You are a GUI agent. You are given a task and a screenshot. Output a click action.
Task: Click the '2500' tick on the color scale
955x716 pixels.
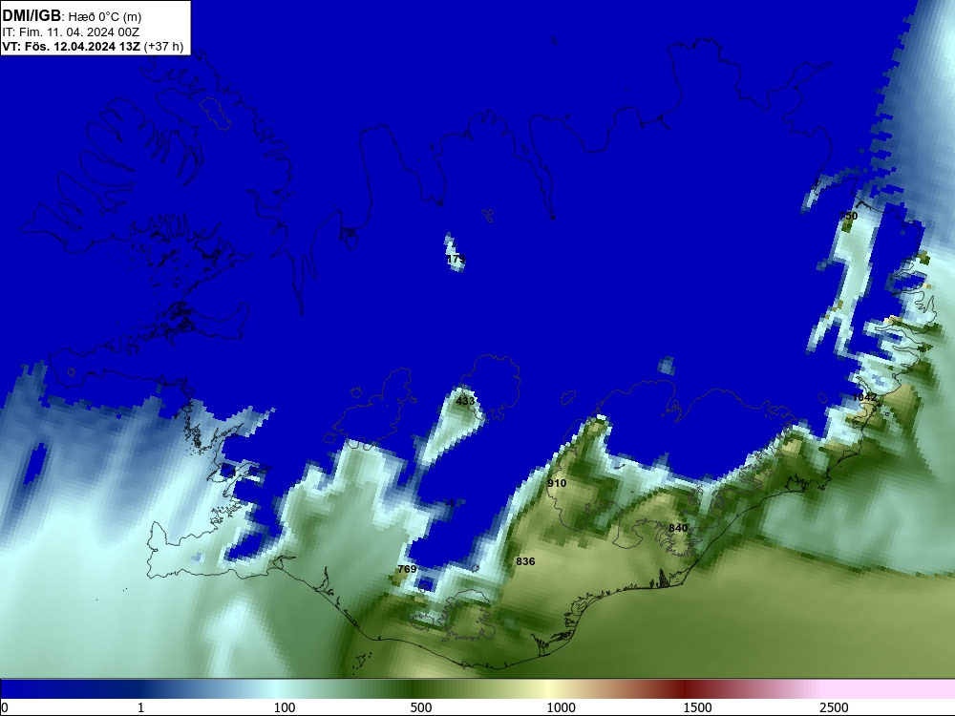[x=834, y=707]
